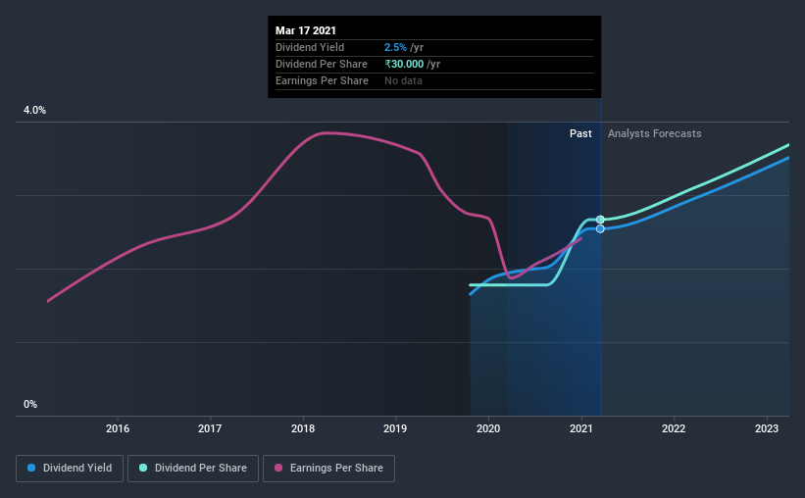Click the blue data point marker on chart
The height and width of the screenshot is (498, 805).
600,229
